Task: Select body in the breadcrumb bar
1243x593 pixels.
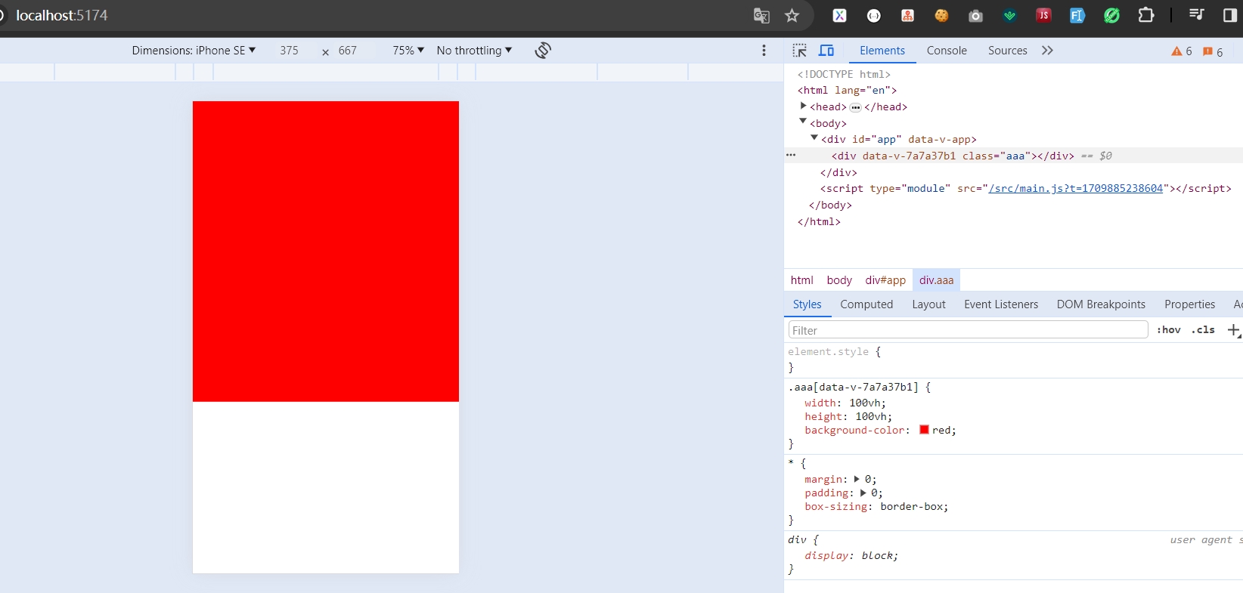Action: [x=839, y=280]
